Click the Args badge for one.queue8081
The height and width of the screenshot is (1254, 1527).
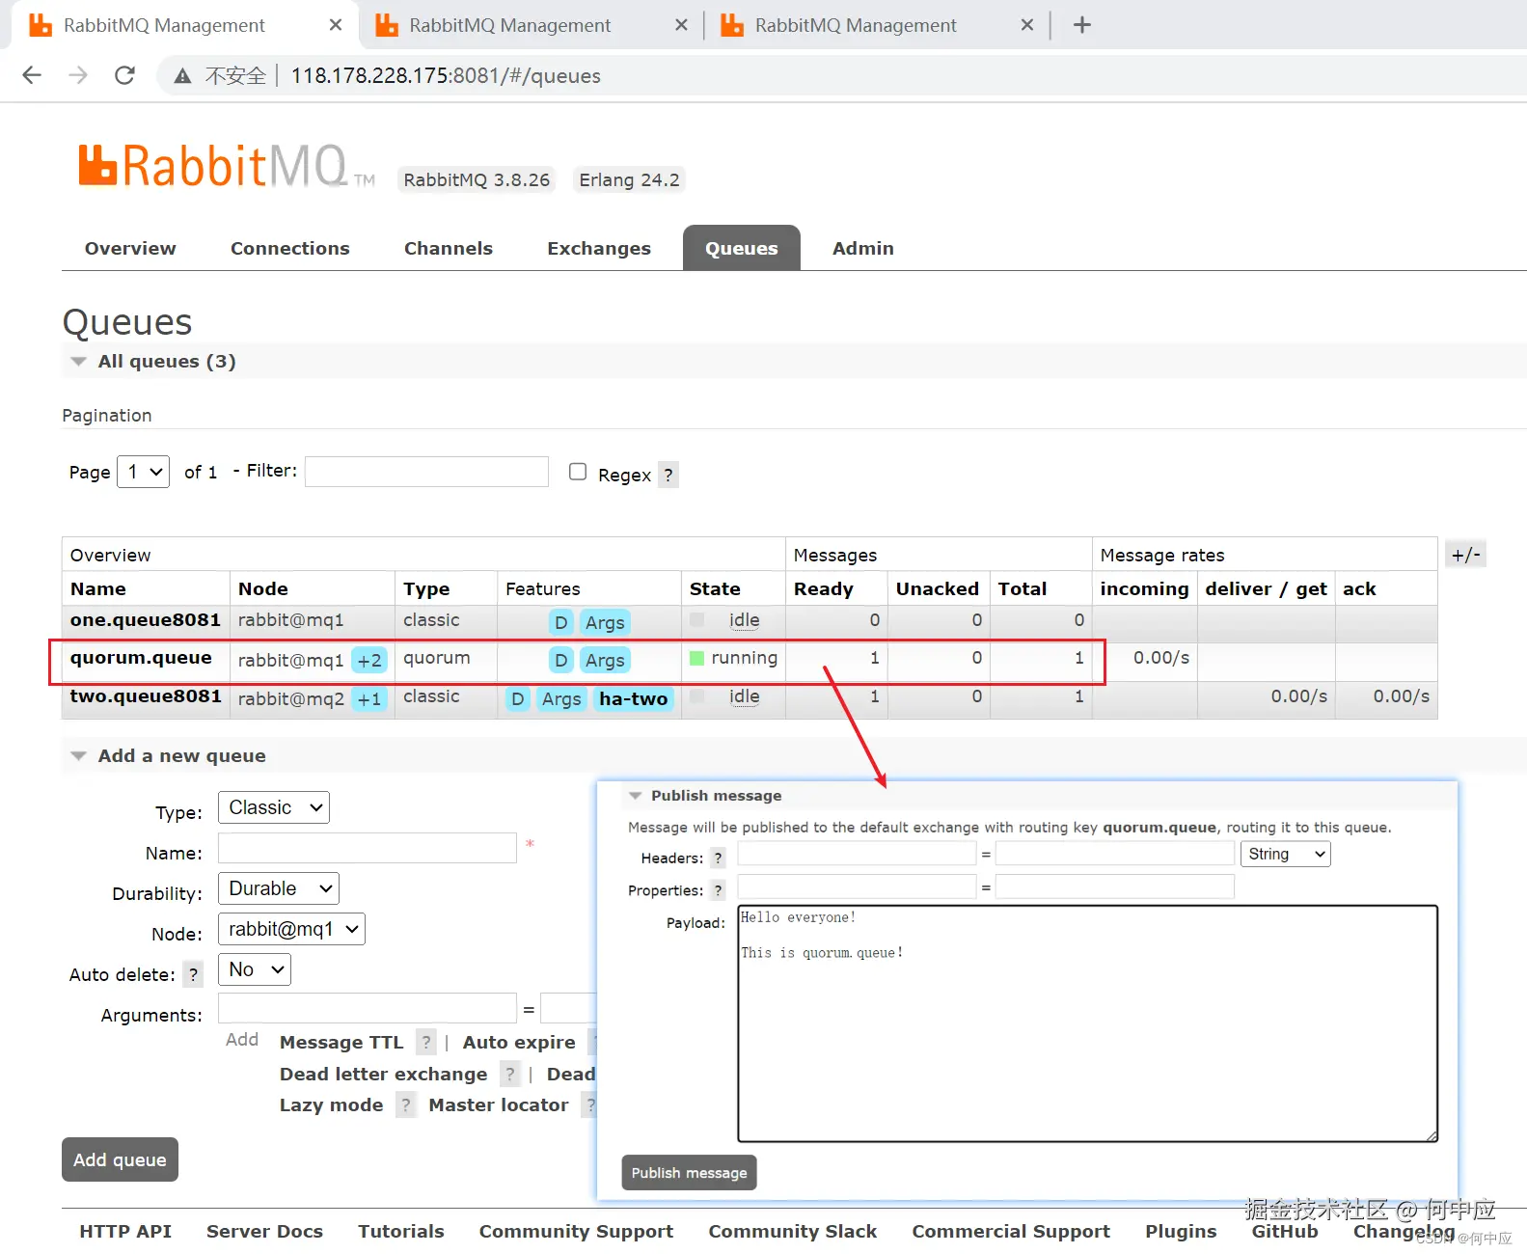605,622
